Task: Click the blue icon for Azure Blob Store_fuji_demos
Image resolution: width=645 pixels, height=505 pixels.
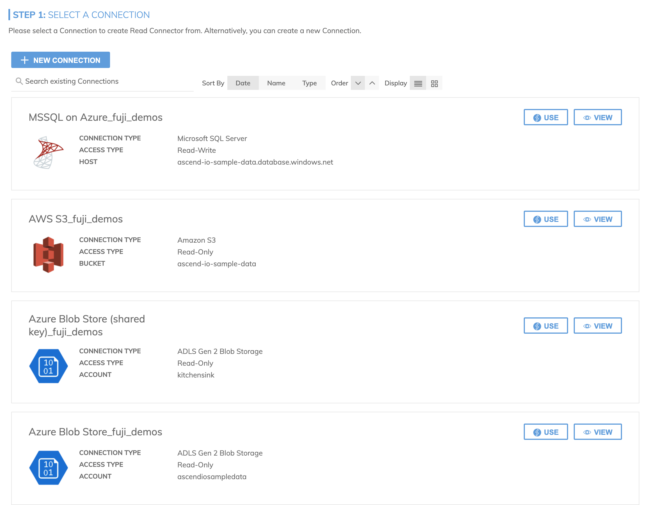Action: tap(48, 468)
